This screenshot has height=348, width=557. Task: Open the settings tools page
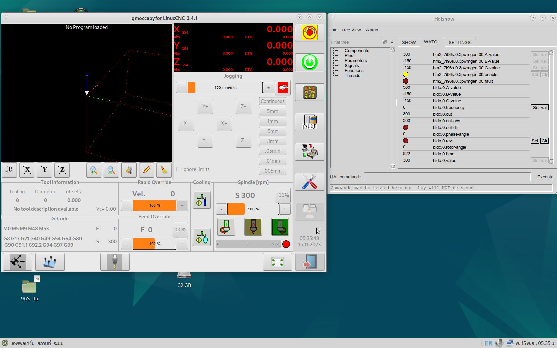click(309, 182)
